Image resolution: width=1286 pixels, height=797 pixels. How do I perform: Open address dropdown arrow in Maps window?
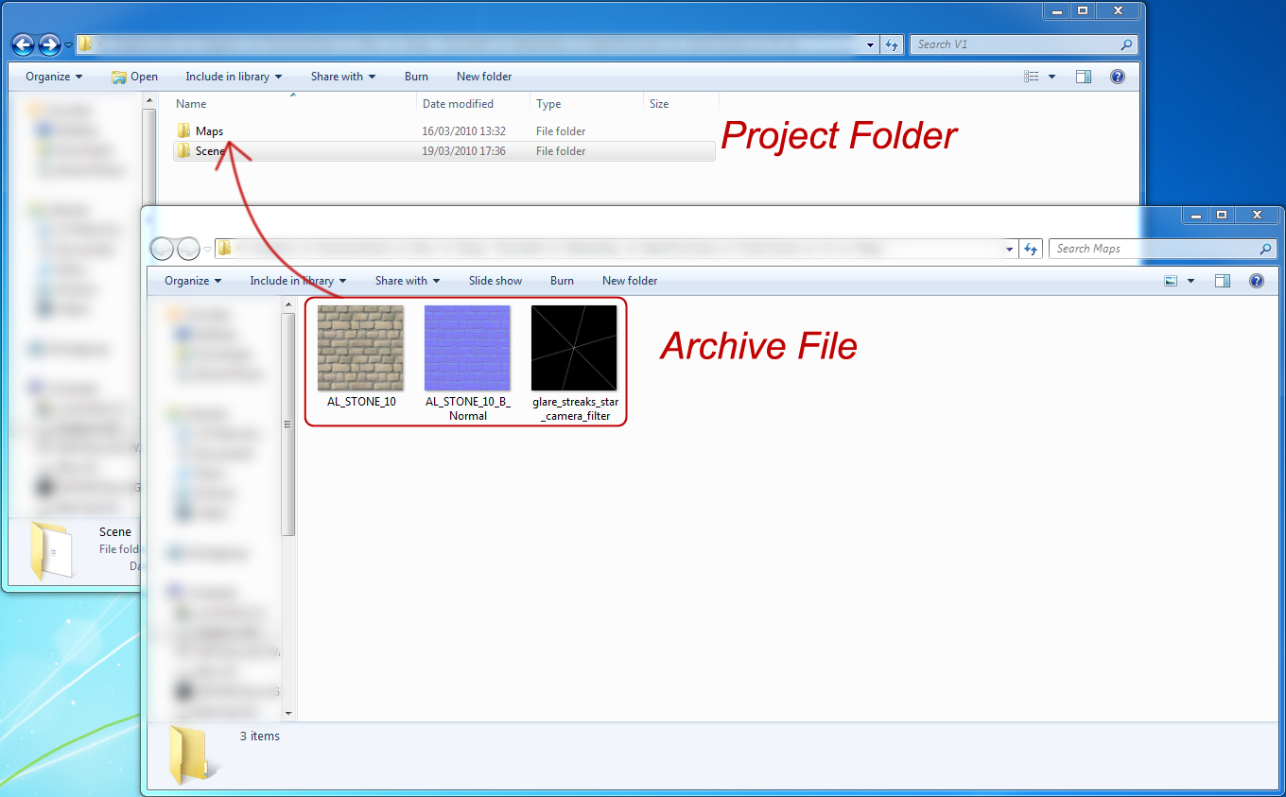point(1011,249)
